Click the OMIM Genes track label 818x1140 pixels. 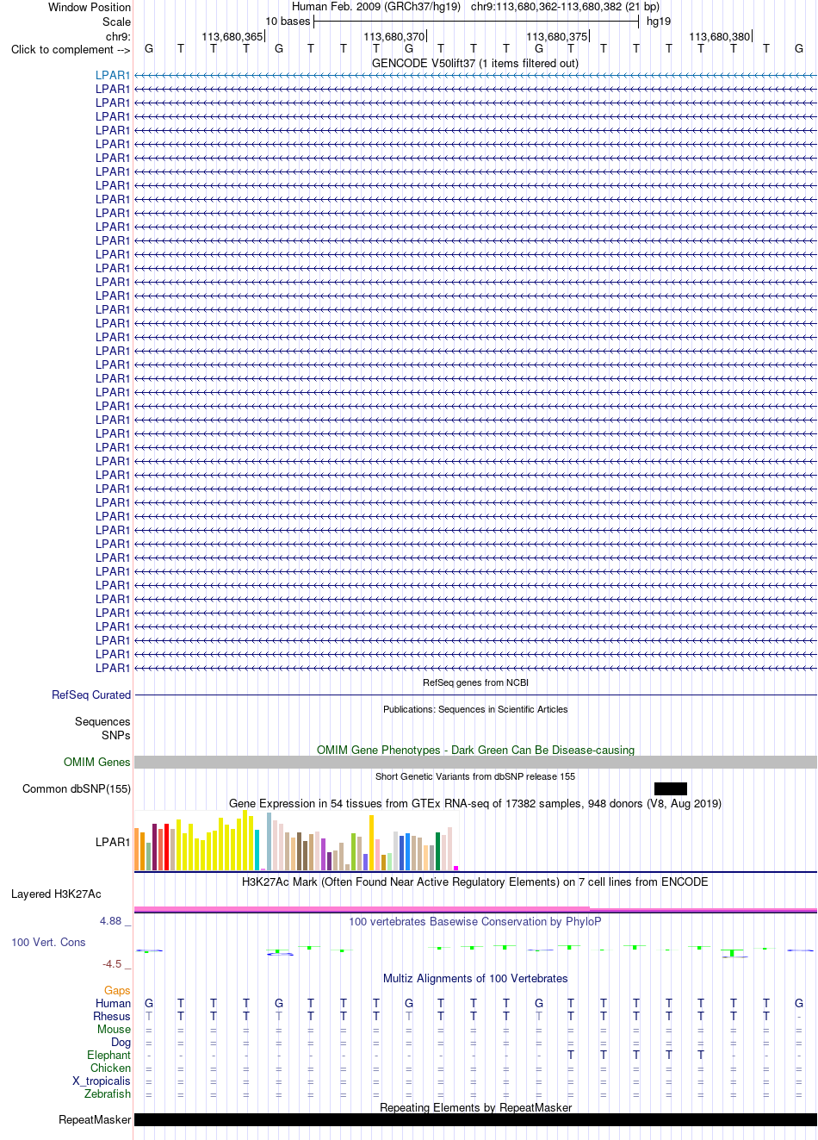click(x=97, y=762)
